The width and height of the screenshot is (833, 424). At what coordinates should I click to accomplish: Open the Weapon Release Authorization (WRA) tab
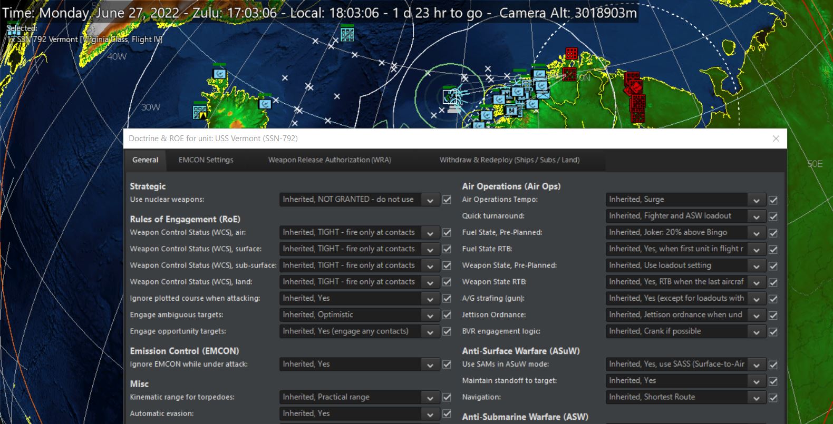coord(330,160)
